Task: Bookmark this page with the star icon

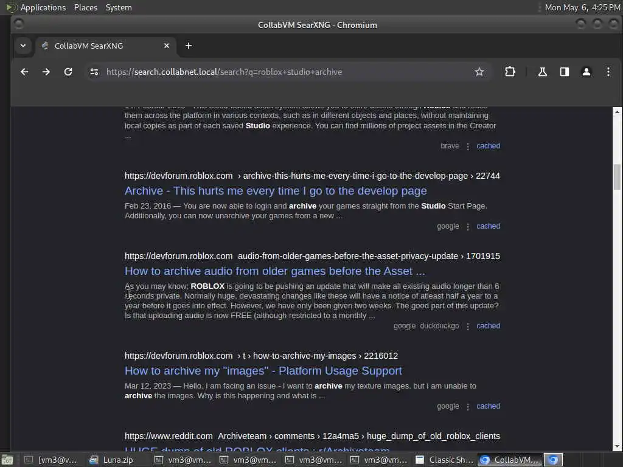Action: coord(479,72)
